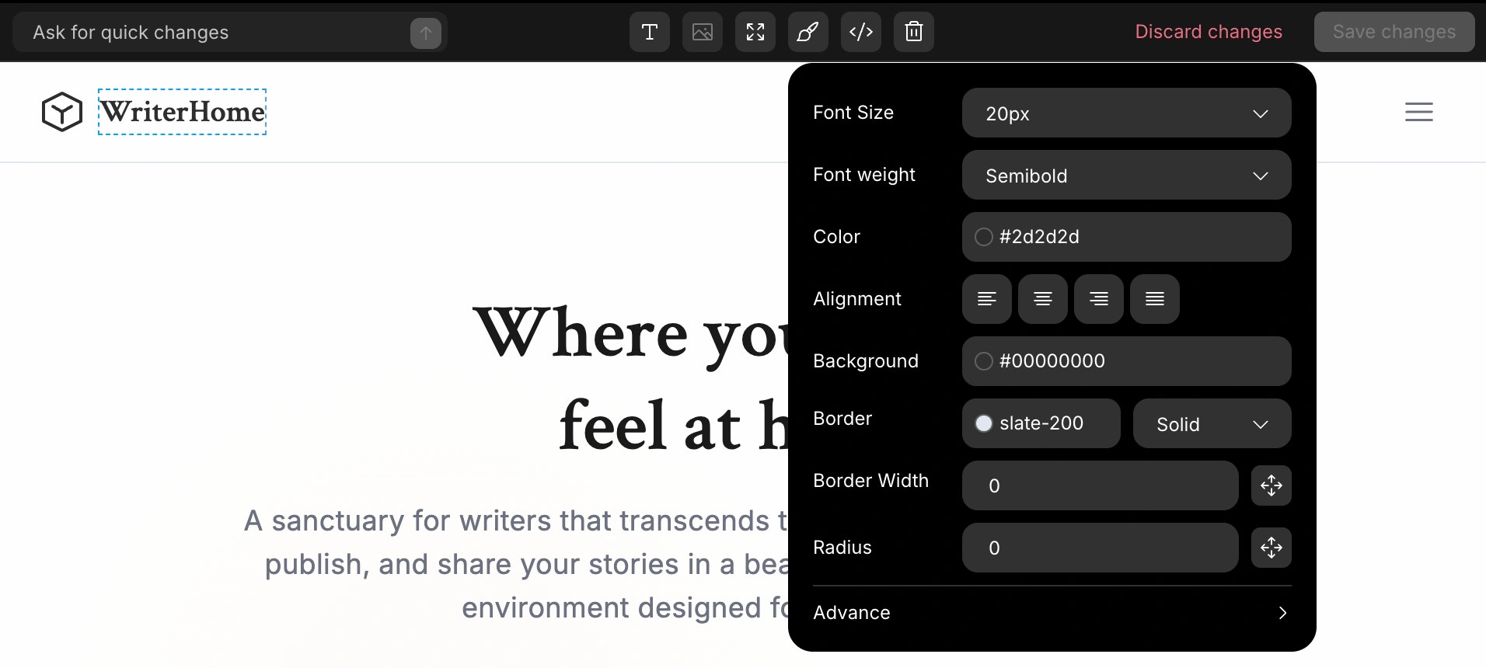The image size is (1486, 668).
Task: Expand per-corner Radius options
Action: point(1271,548)
